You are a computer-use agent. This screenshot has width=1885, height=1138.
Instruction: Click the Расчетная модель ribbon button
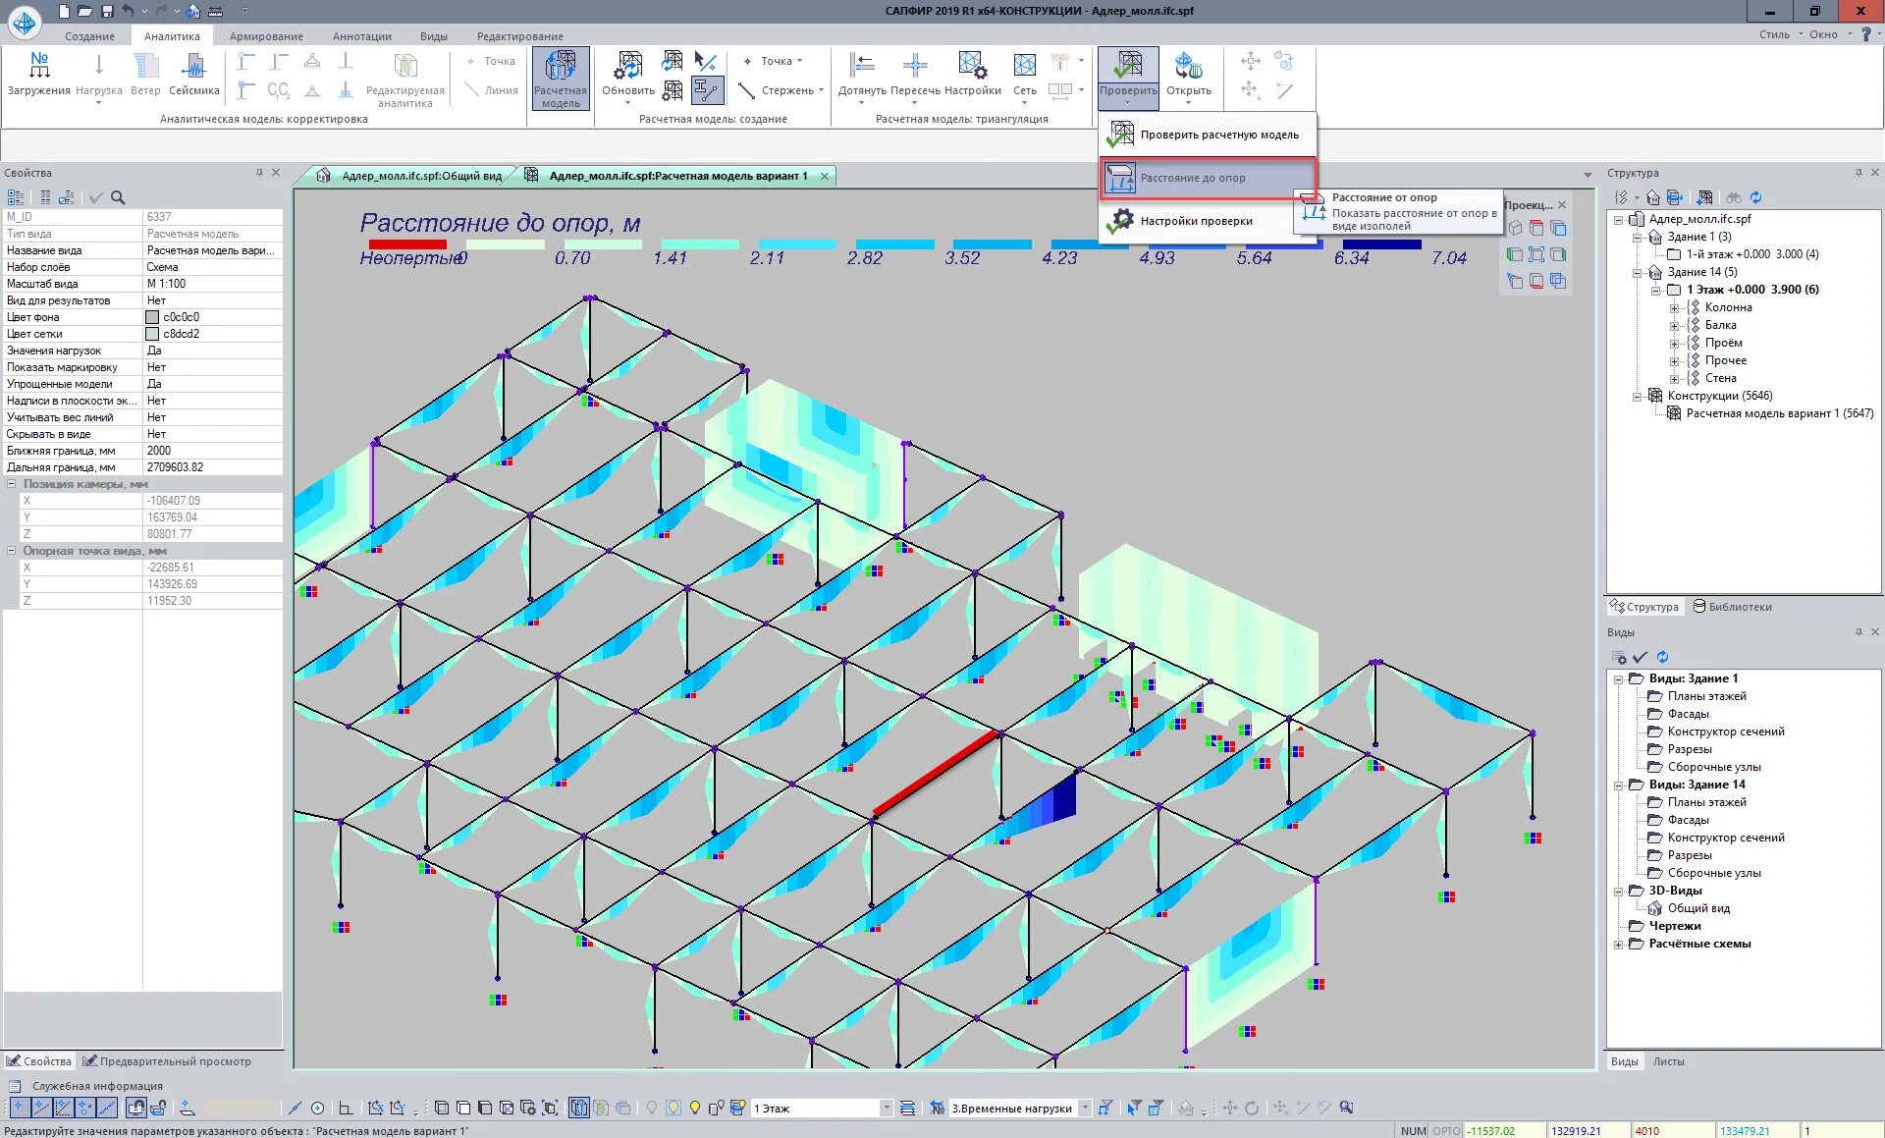561,79
